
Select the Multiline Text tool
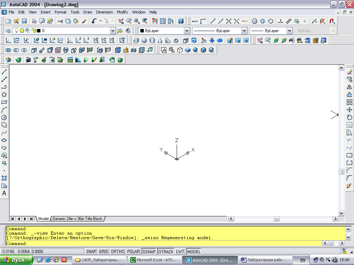(x=4, y=193)
